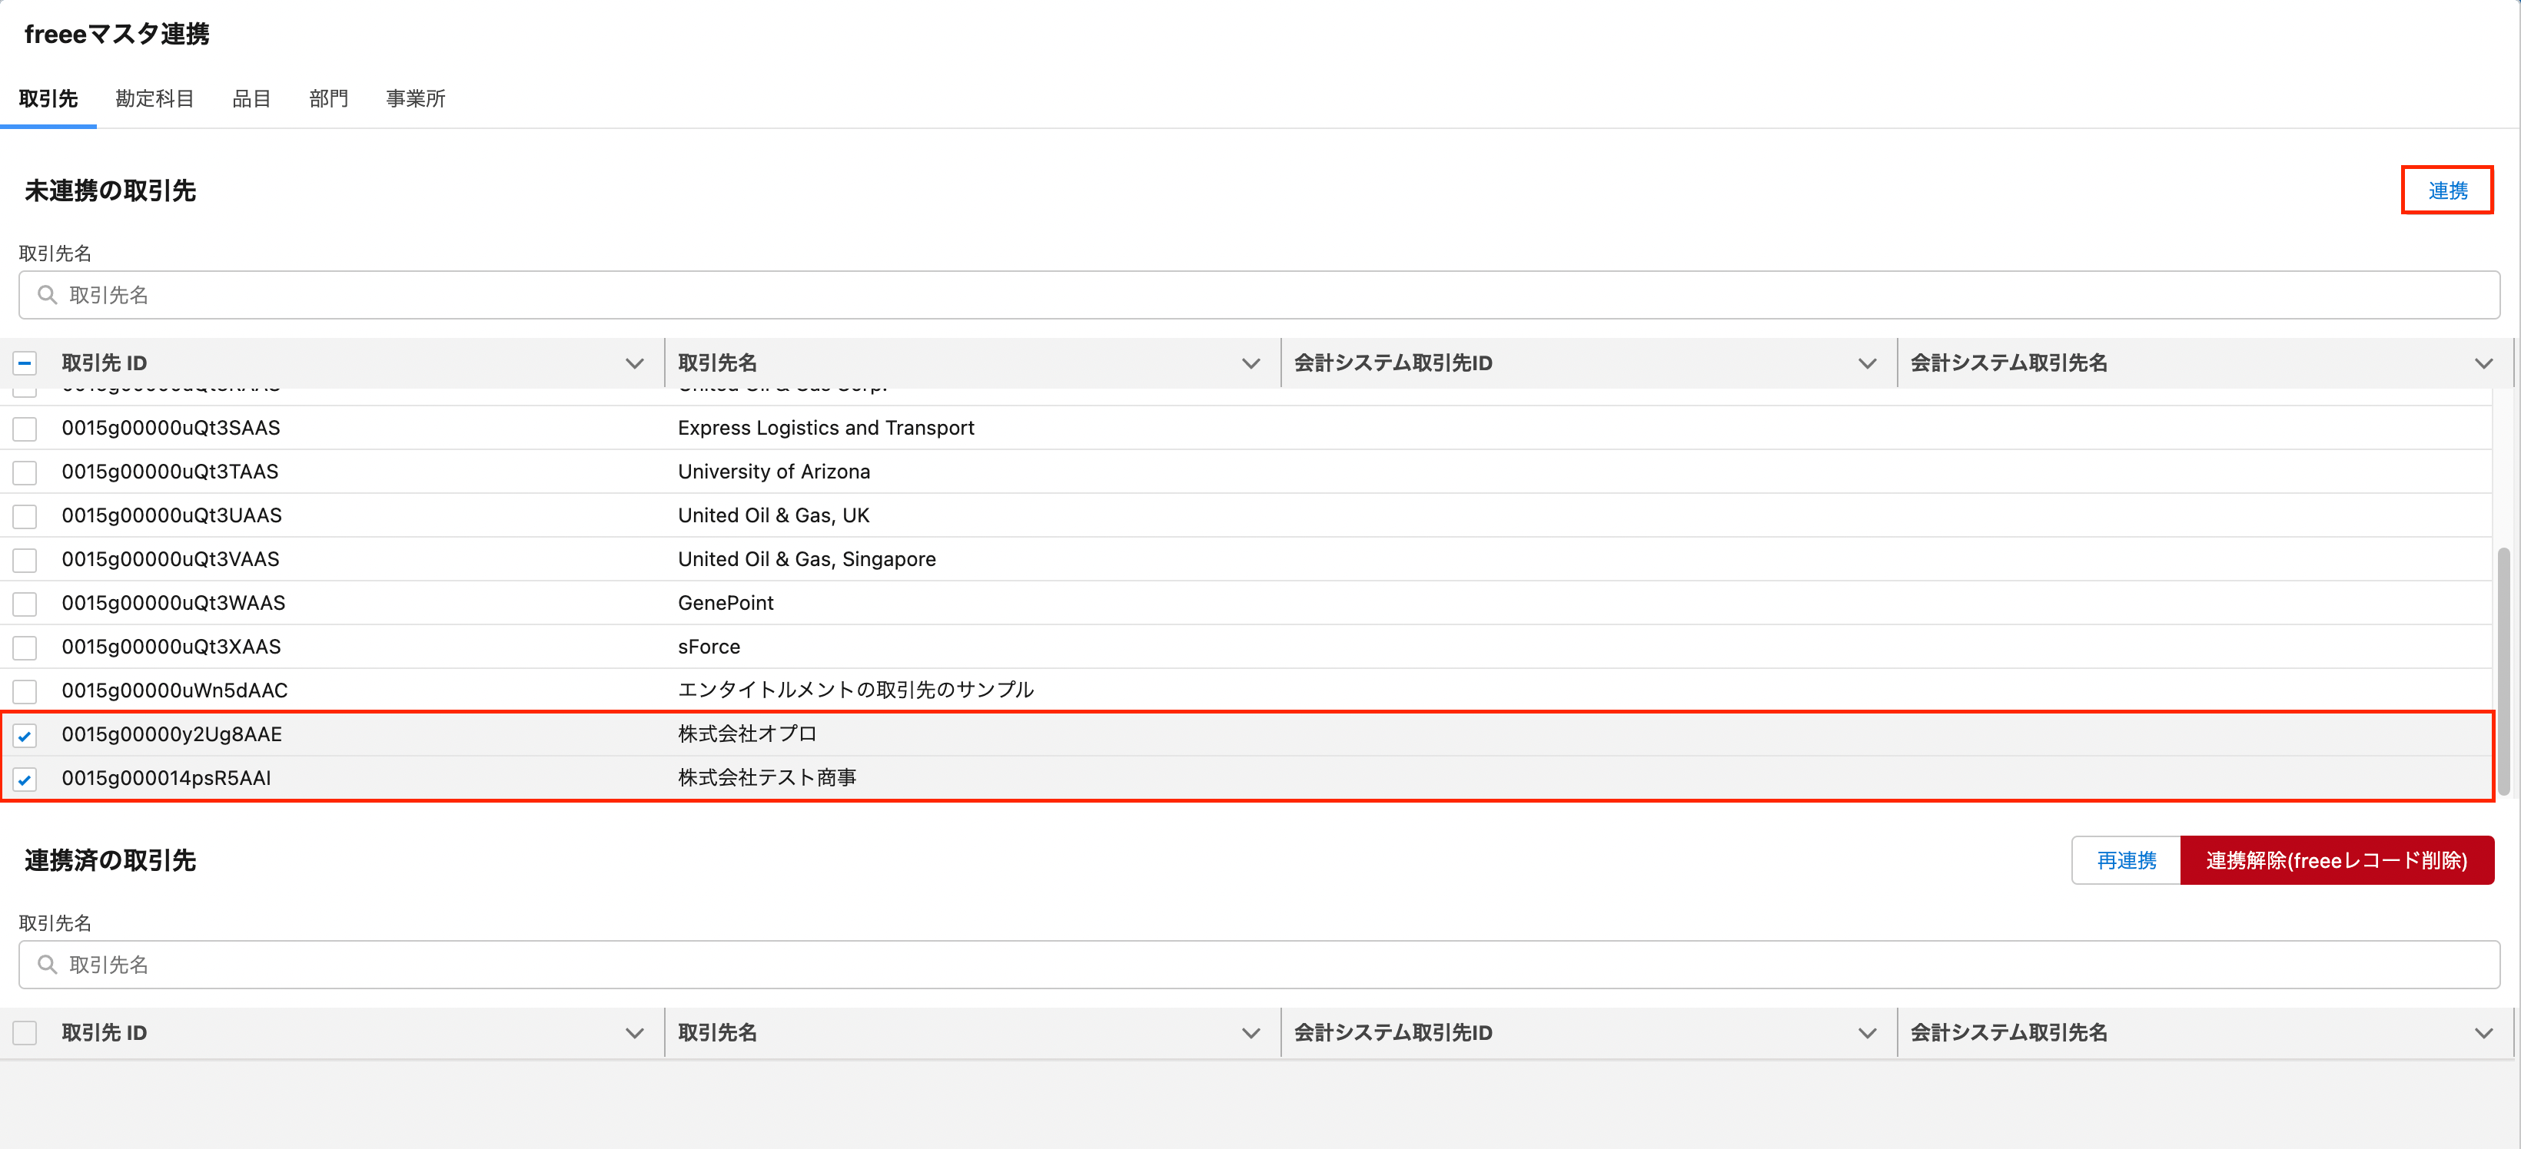
Task: Toggle select-all checkbox in 連携済 table header
Action: click(x=25, y=1032)
